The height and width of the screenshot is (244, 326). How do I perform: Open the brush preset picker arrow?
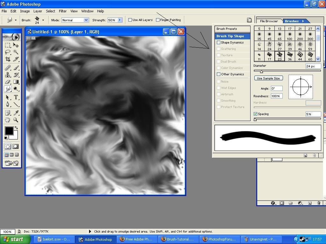(x=43, y=20)
